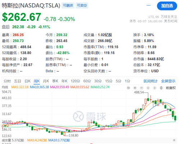Click the 货币单位 USD value
Image resolution: width=180 pixels, height=144 pixels.
155,71
